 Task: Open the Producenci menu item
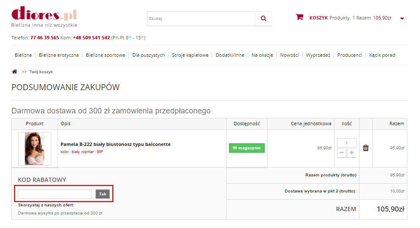pyautogui.click(x=349, y=55)
